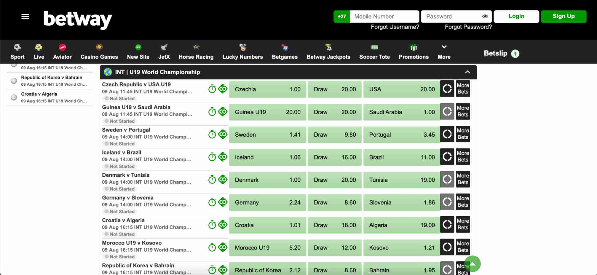Screen dimensions: 597x275
Task: Click stopwatch icon for Czech Republic v USA U19
Action: pyautogui.click(x=212, y=89)
